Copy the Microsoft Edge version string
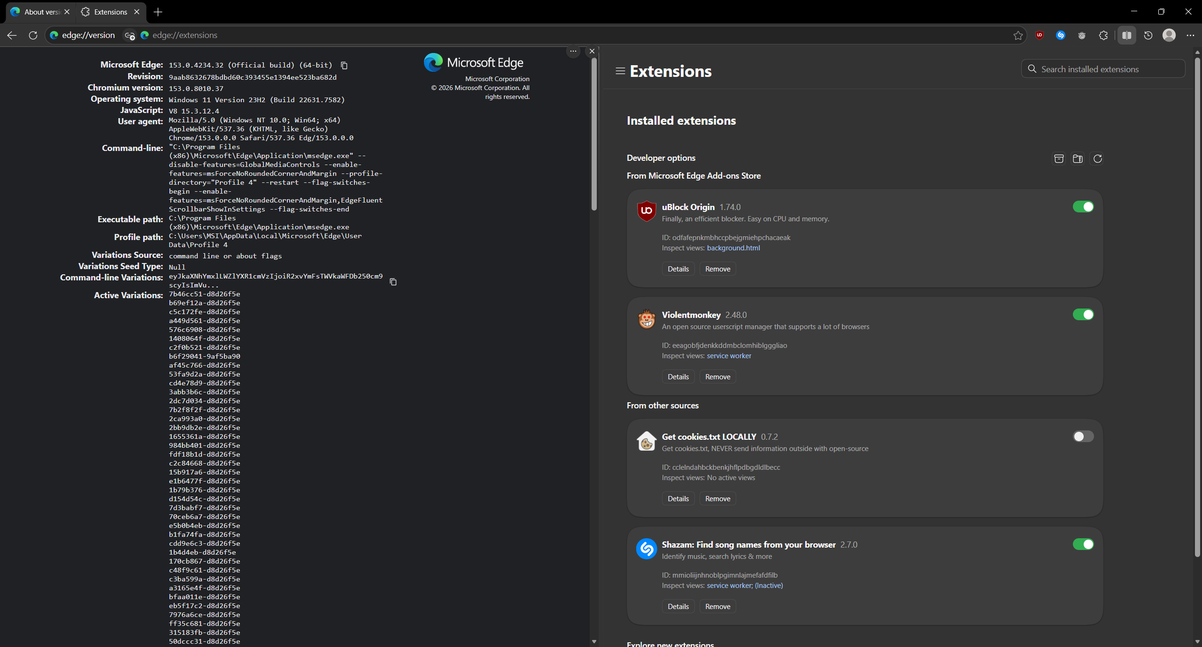 (344, 65)
